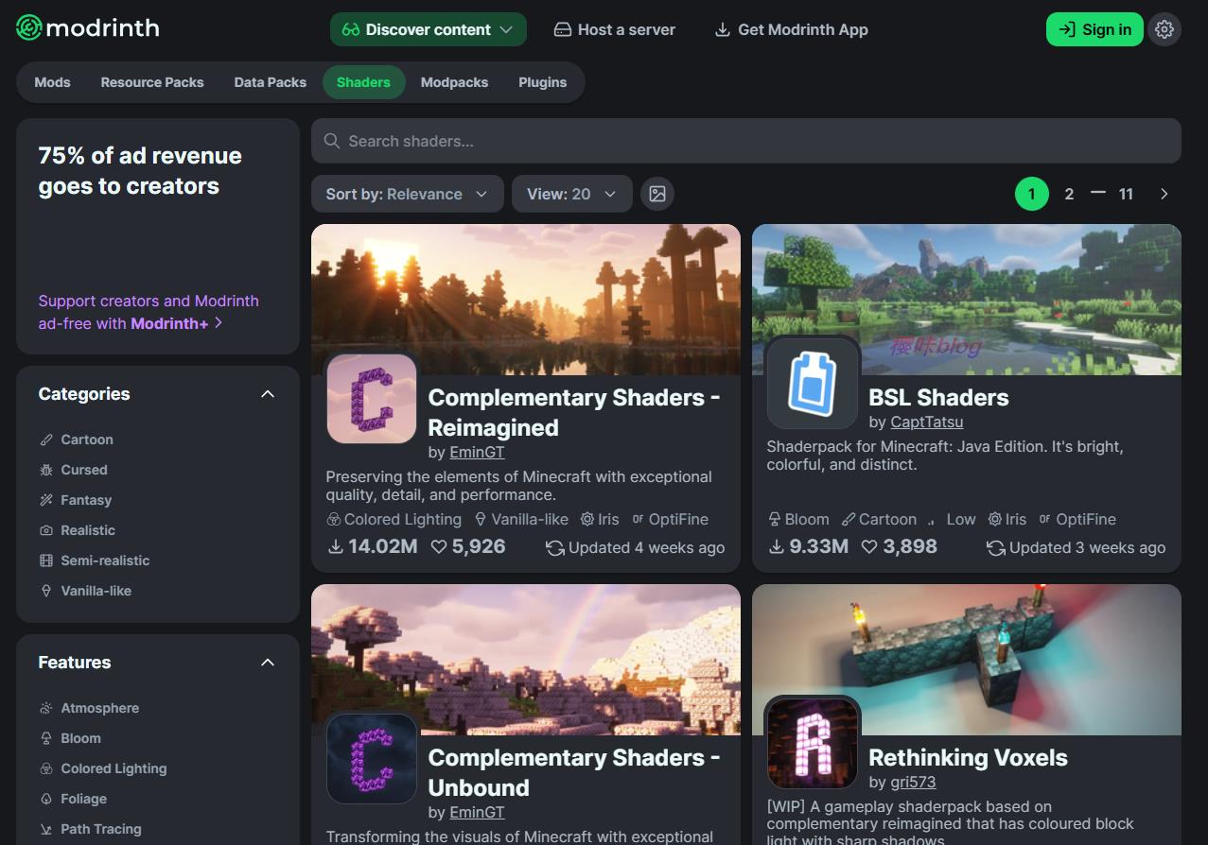Viewport: 1208px width, 845px height.
Task: Click the heart icon beside 5,926
Action: pyautogui.click(x=439, y=546)
